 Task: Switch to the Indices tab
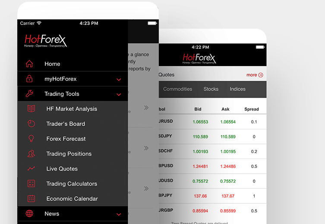[237, 89]
